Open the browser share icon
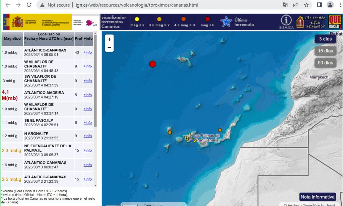This screenshot has width=343, height=206. pos(296,5)
